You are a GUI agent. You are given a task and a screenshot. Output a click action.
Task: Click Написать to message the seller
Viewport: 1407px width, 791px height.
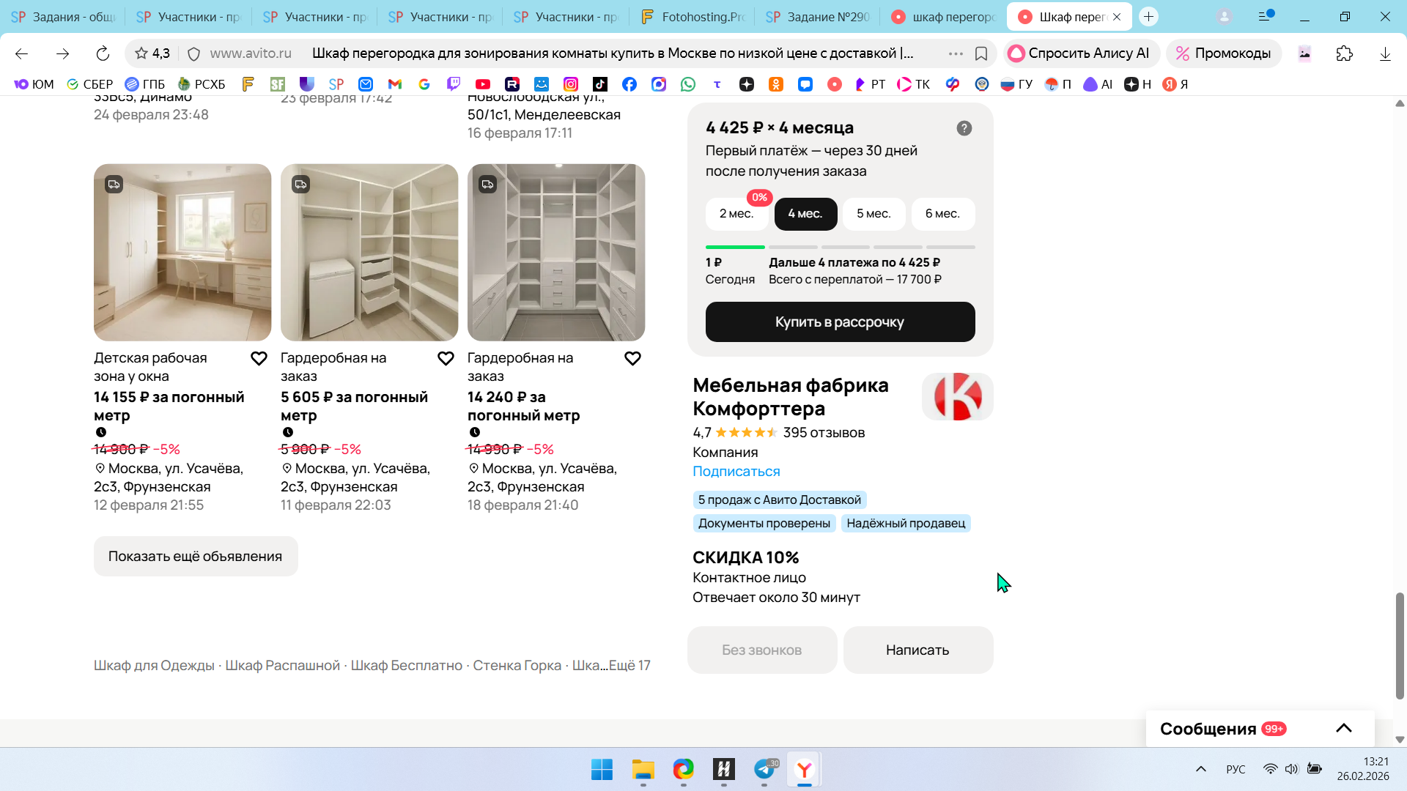click(x=917, y=650)
